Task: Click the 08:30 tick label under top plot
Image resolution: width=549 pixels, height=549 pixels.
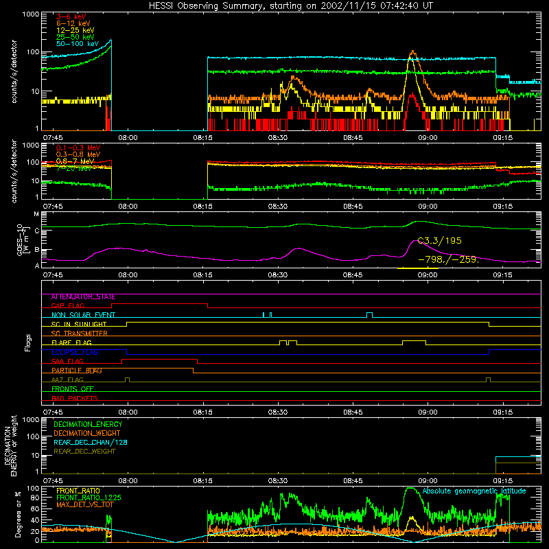Action: pyautogui.click(x=278, y=138)
